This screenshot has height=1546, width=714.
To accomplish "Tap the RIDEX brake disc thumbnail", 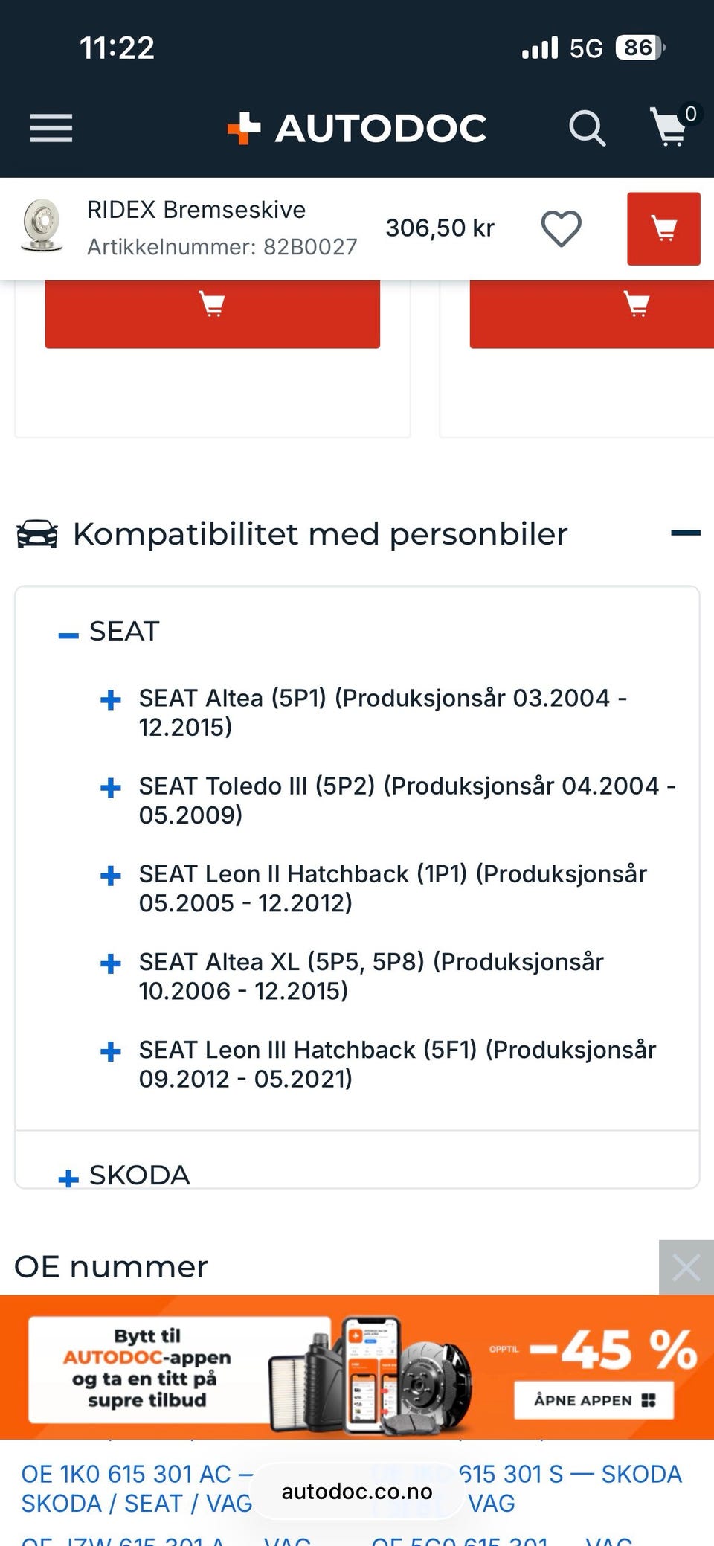I will pyautogui.click(x=42, y=225).
